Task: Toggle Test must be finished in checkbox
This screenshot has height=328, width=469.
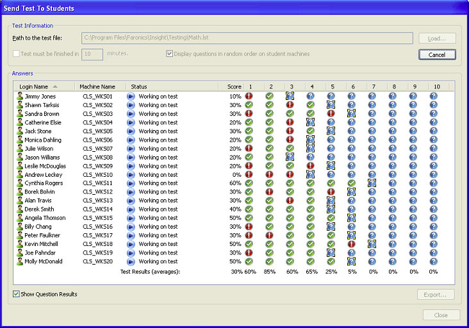Action: 16,54
